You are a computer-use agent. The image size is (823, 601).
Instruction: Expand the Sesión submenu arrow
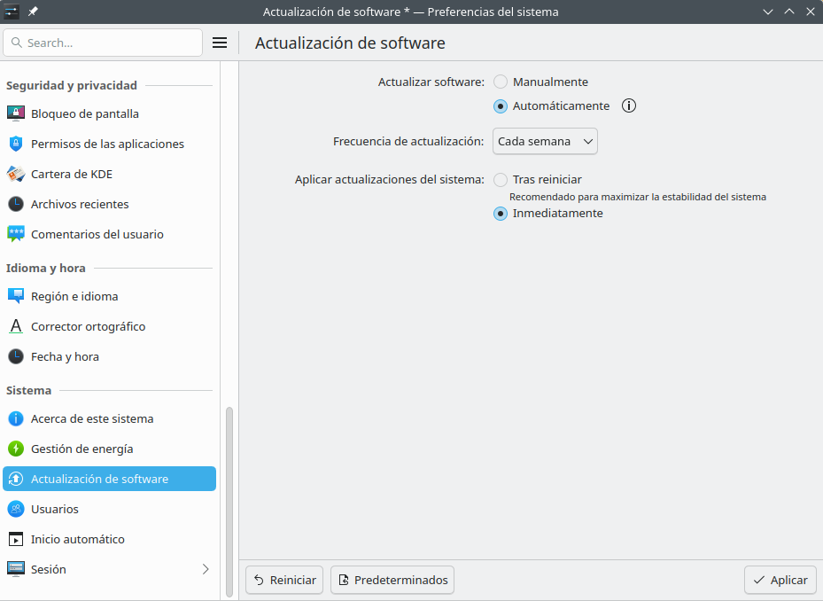pyautogui.click(x=206, y=569)
